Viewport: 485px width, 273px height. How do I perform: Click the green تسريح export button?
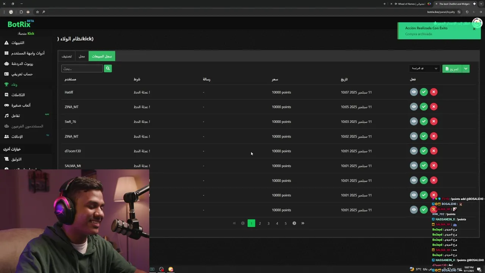[452, 69]
